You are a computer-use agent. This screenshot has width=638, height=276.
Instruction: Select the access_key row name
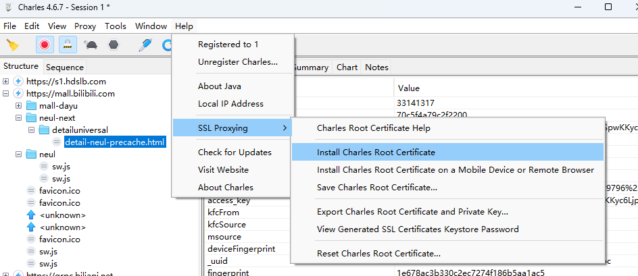pyautogui.click(x=228, y=200)
